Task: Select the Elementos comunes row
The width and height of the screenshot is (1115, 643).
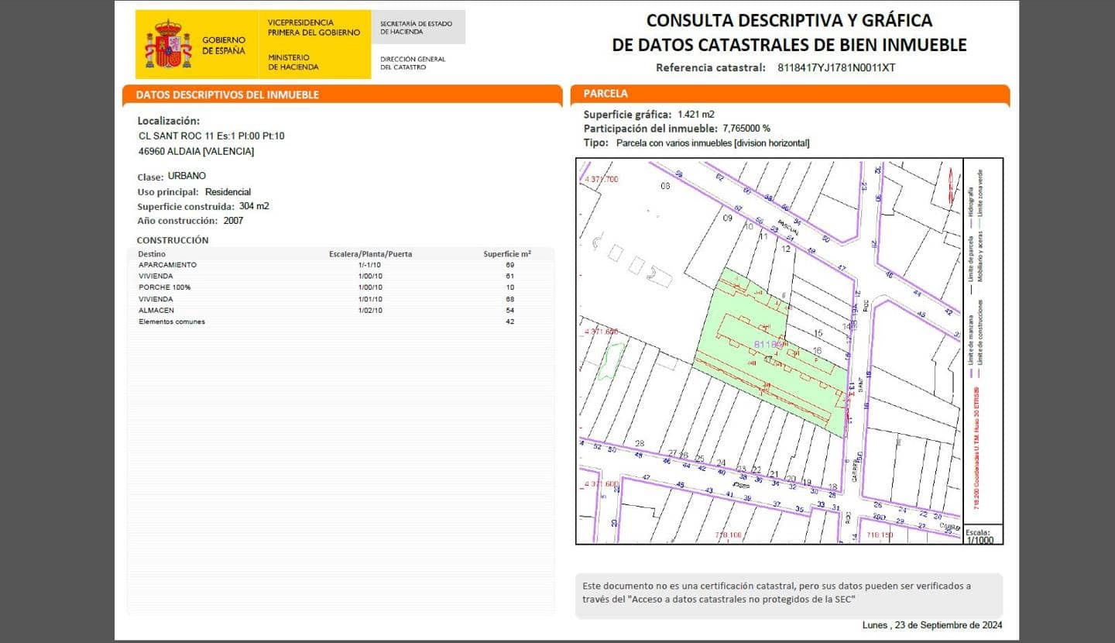Action: pyautogui.click(x=339, y=321)
